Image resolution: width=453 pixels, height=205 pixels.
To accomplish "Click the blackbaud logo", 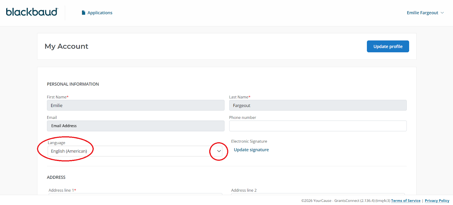I will click(x=32, y=12).
